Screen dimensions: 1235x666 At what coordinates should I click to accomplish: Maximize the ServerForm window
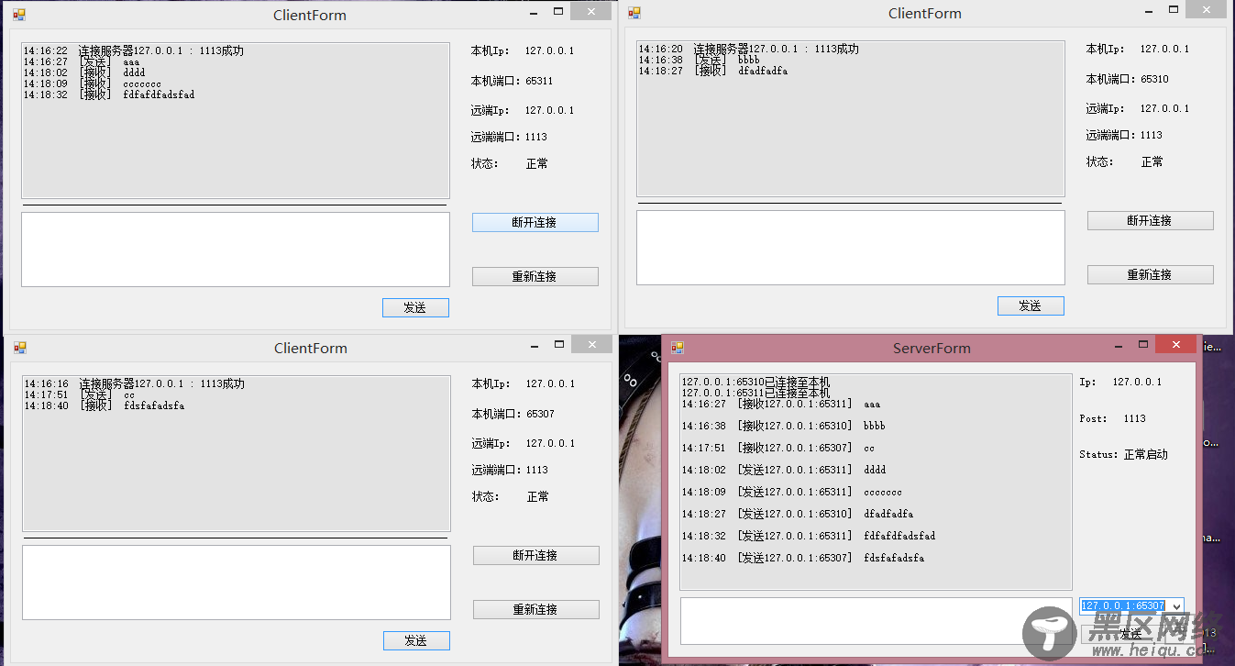(x=1143, y=344)
